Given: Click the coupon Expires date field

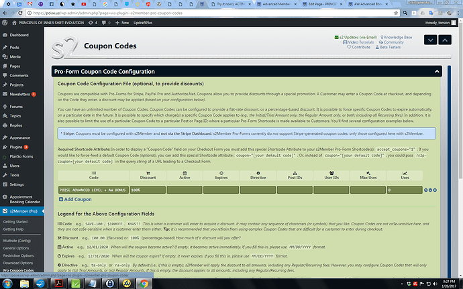Looking at the screenshot, I should [x=221, y=190].
